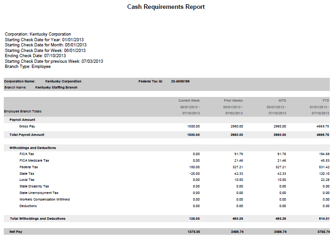Click the Local Tax YTD value 22.28

(324, 179)
